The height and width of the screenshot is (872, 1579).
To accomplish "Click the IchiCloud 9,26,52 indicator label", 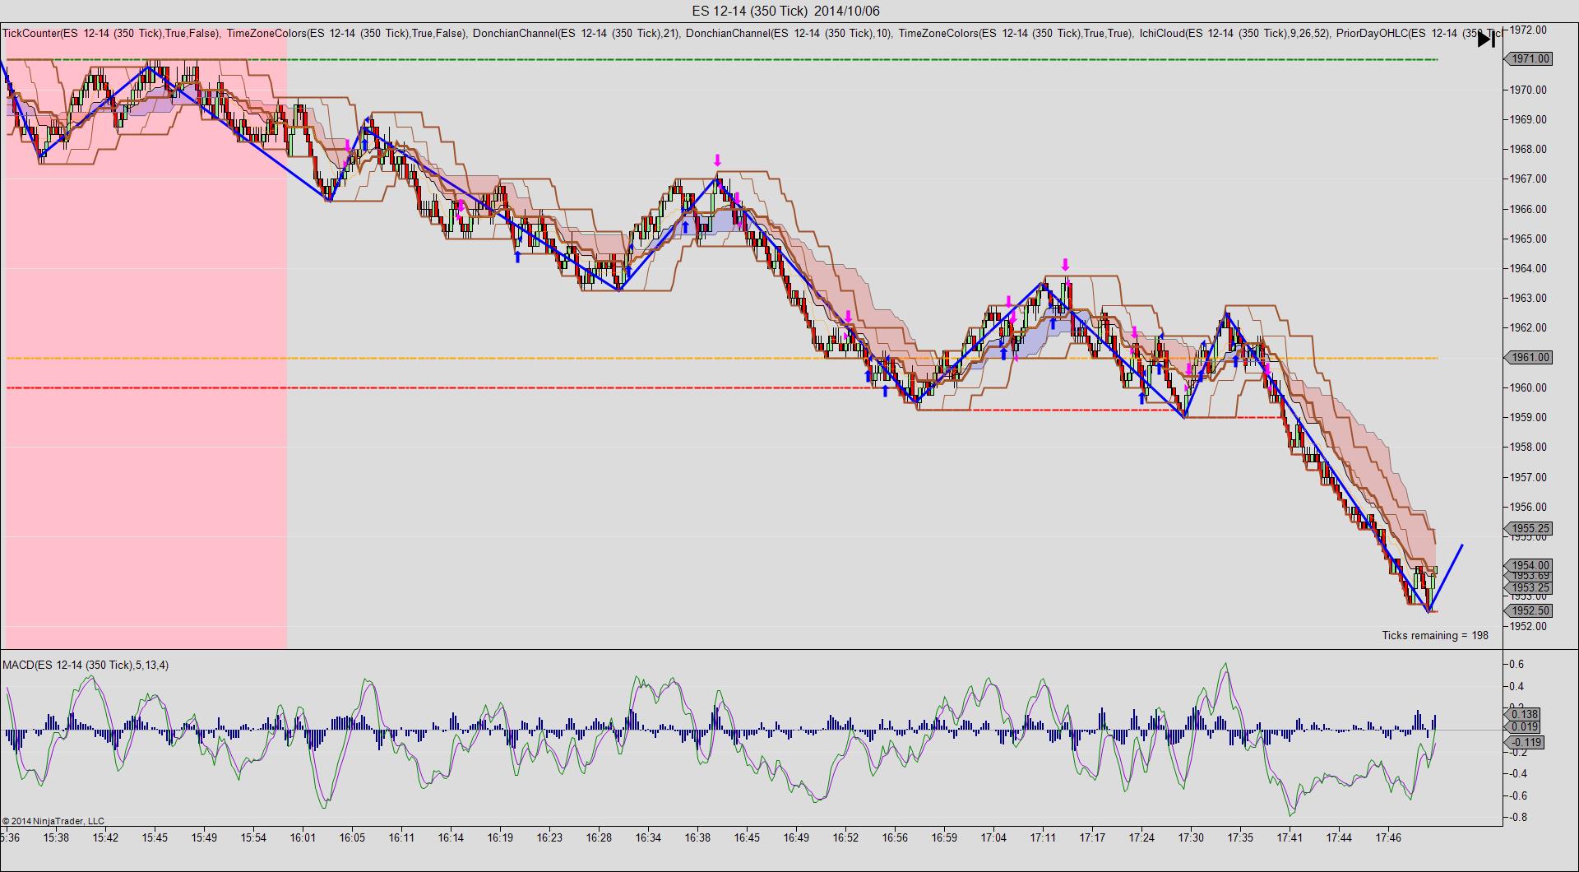I will [x=1234, y=33].
